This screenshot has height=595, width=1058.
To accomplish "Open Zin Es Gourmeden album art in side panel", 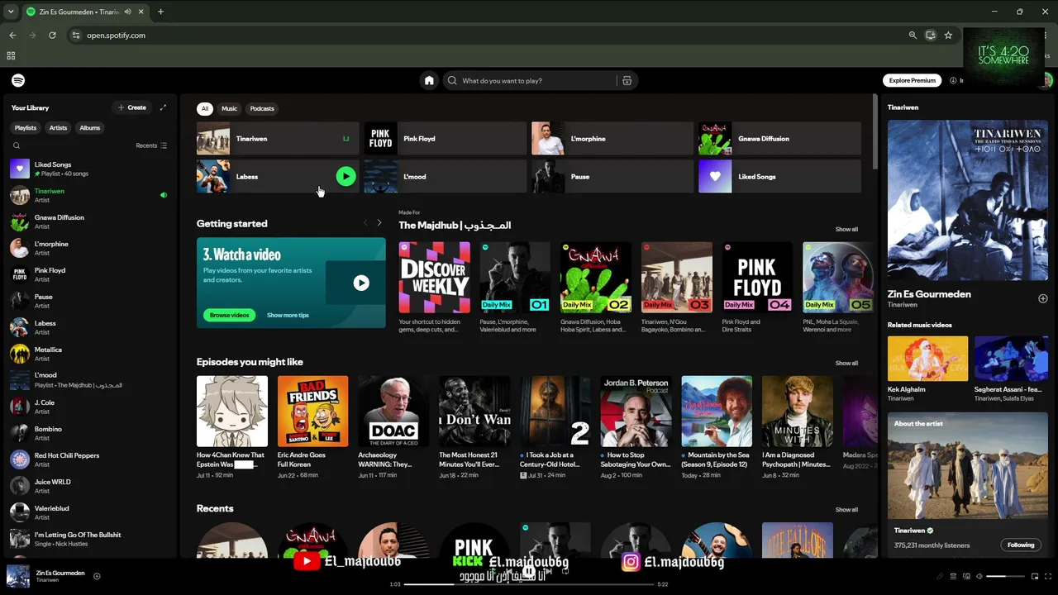I will (x=968, y=201).
